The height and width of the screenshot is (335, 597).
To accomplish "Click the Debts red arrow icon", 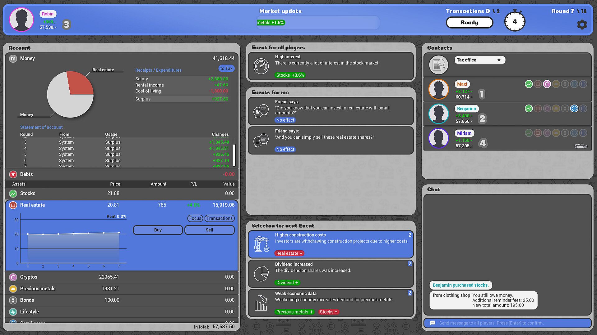I will pos(13,174).
